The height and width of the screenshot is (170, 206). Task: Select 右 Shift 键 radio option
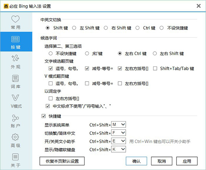[106, 28]
